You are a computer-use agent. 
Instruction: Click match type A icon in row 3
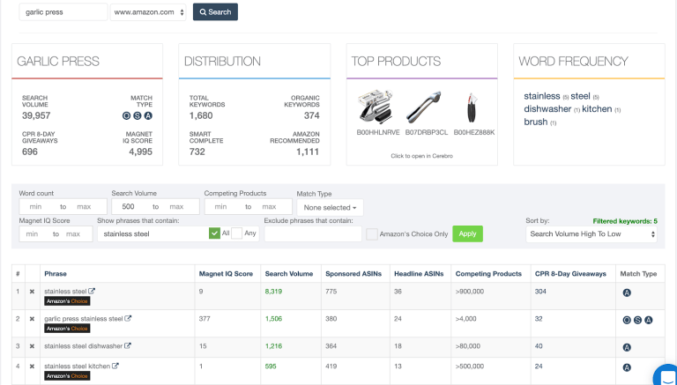coord(627,347)
